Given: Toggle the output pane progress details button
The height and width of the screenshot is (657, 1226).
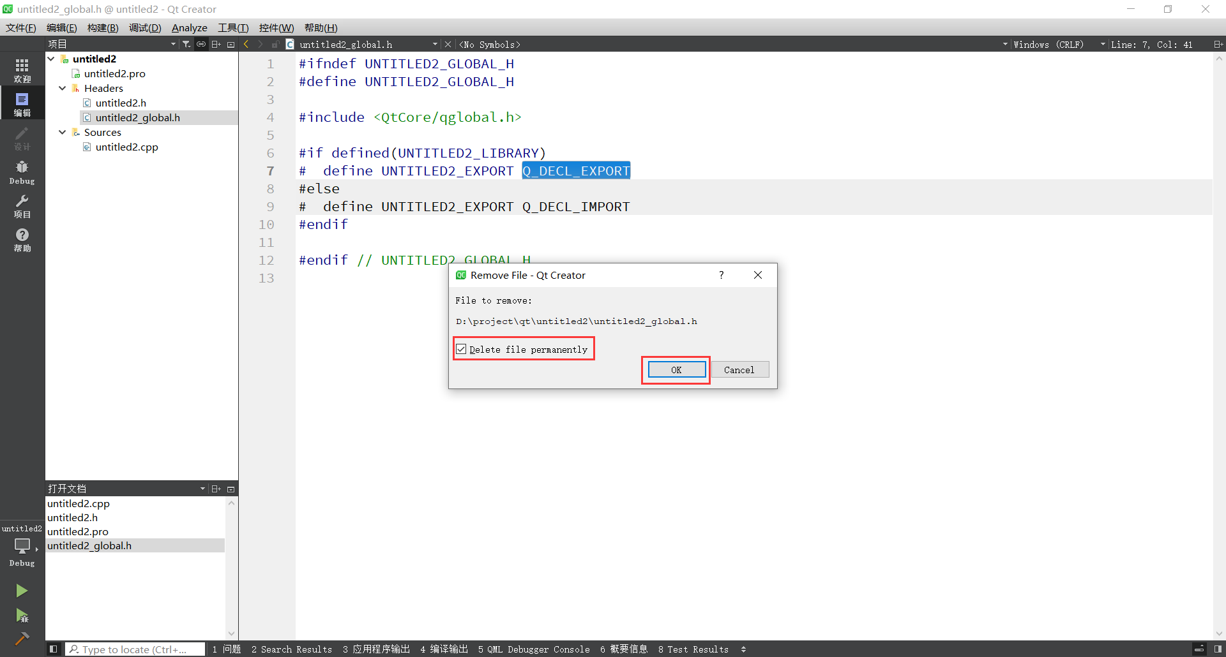Looking at the screenshot, I should click(x=1199, y=649).
